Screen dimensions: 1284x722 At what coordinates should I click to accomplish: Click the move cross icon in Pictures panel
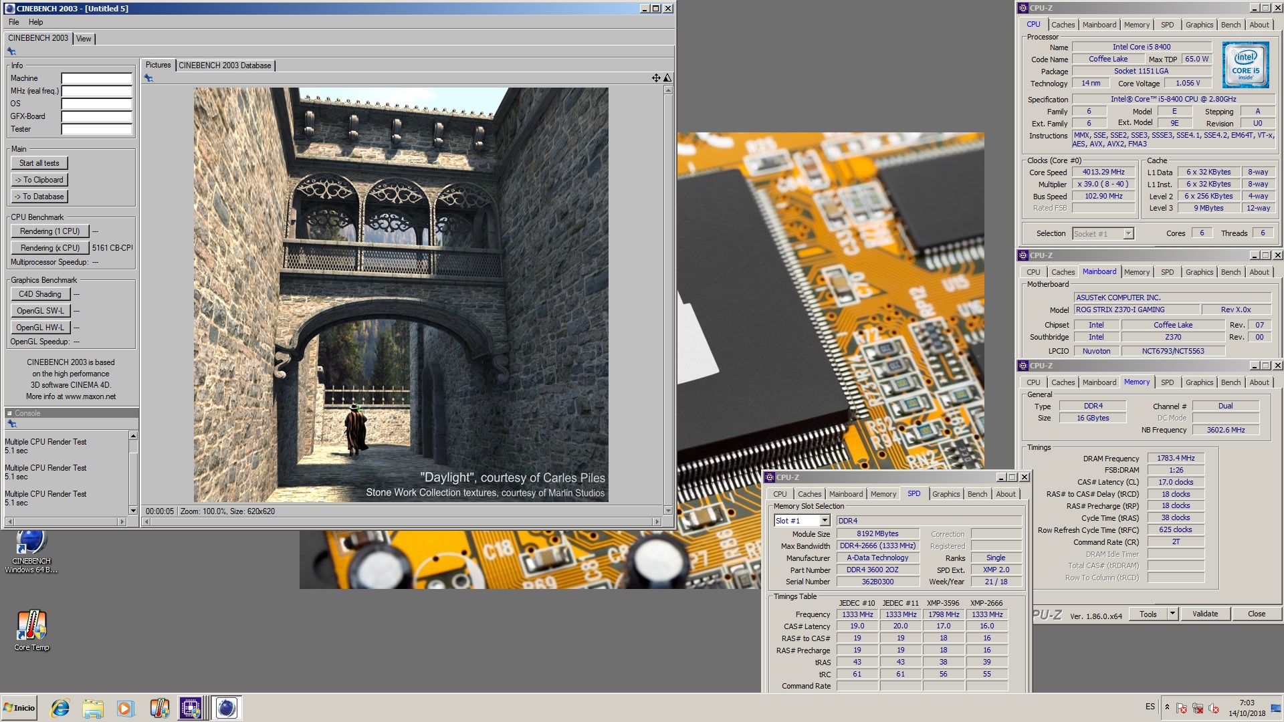point(656,78)
